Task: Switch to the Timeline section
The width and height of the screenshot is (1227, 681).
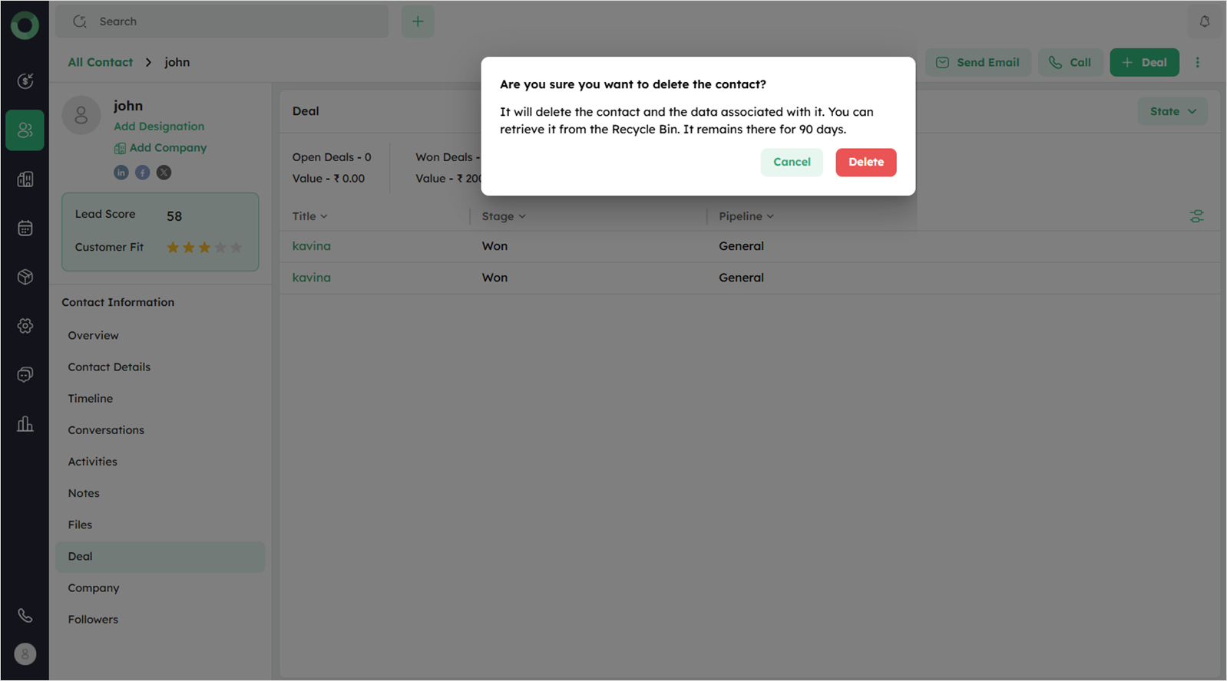Action: pyautogui.click(x=91, y=399)
